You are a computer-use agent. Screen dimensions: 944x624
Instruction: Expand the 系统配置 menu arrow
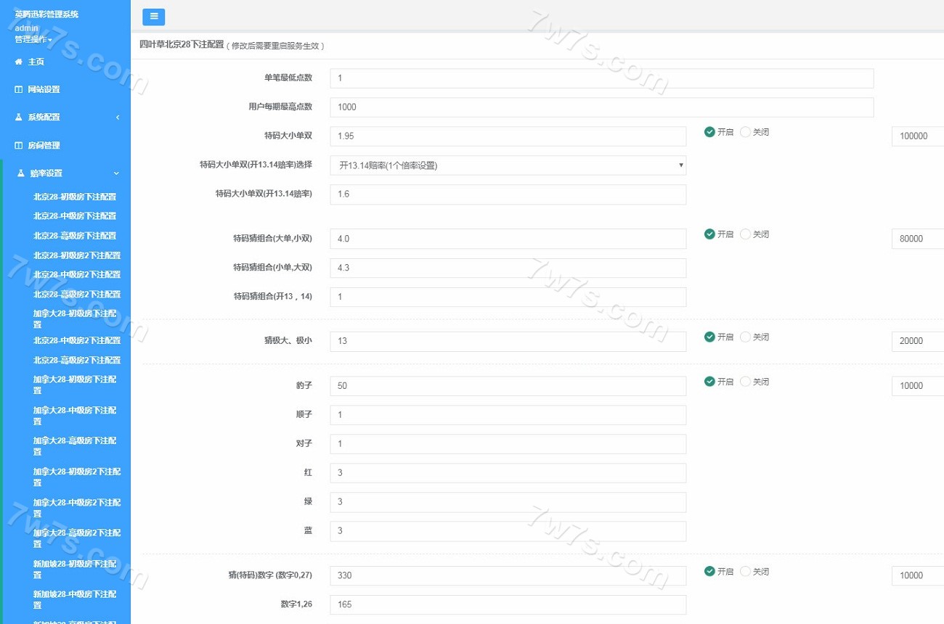pos(117,118)
